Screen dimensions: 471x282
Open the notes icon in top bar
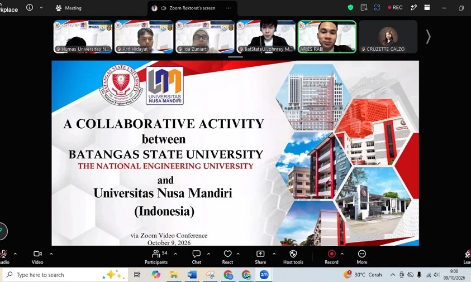coord(364,7)
